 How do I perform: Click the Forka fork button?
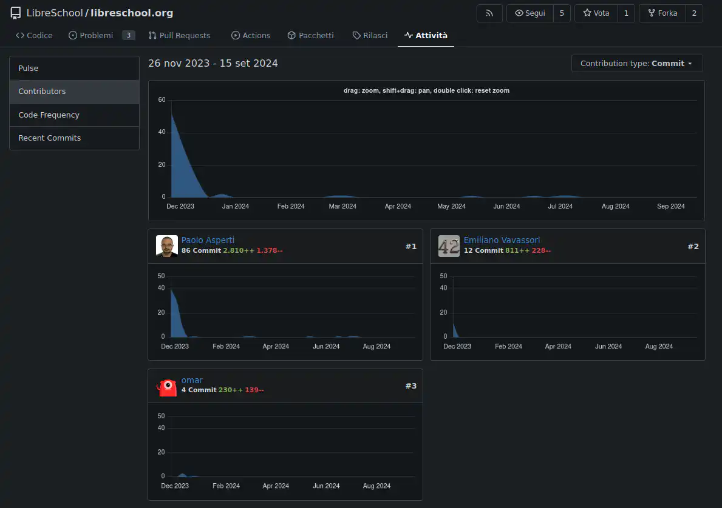click(662, 13)
